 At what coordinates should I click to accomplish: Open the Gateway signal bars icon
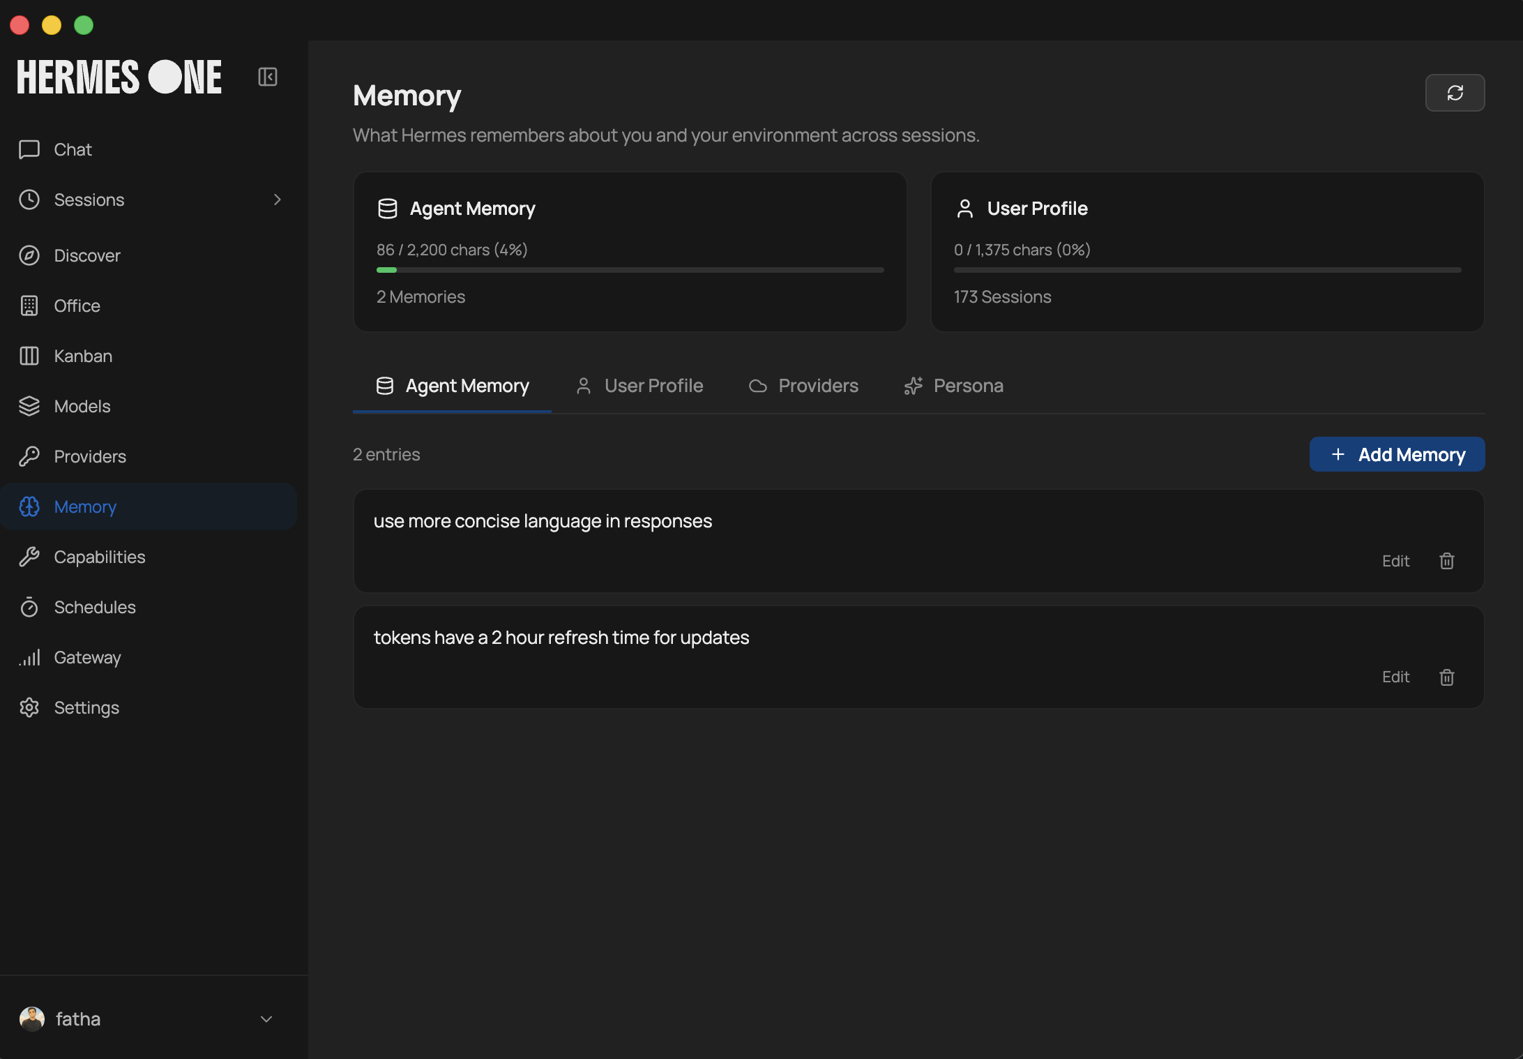tap(29, 657)
